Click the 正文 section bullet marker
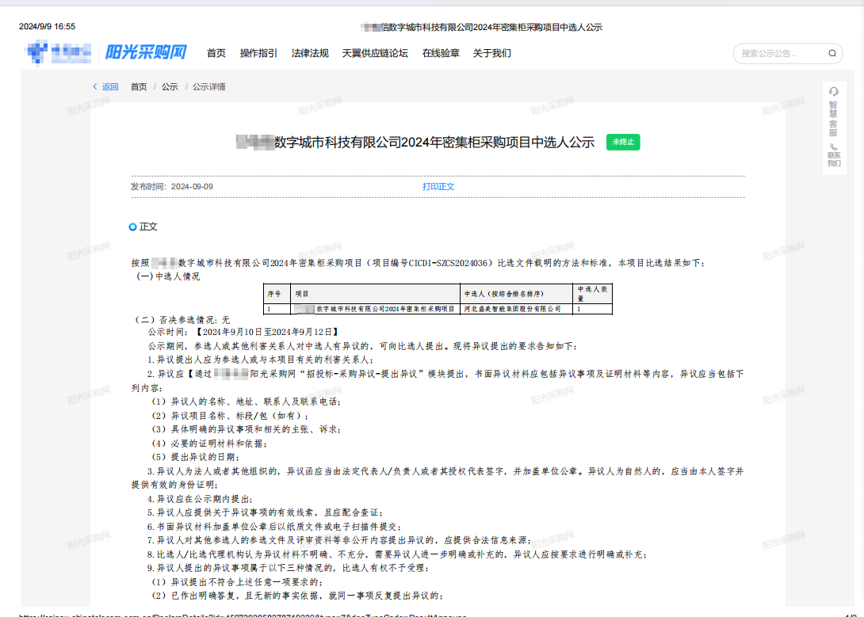This screenshot has width=864, height=617. (132, 227)
